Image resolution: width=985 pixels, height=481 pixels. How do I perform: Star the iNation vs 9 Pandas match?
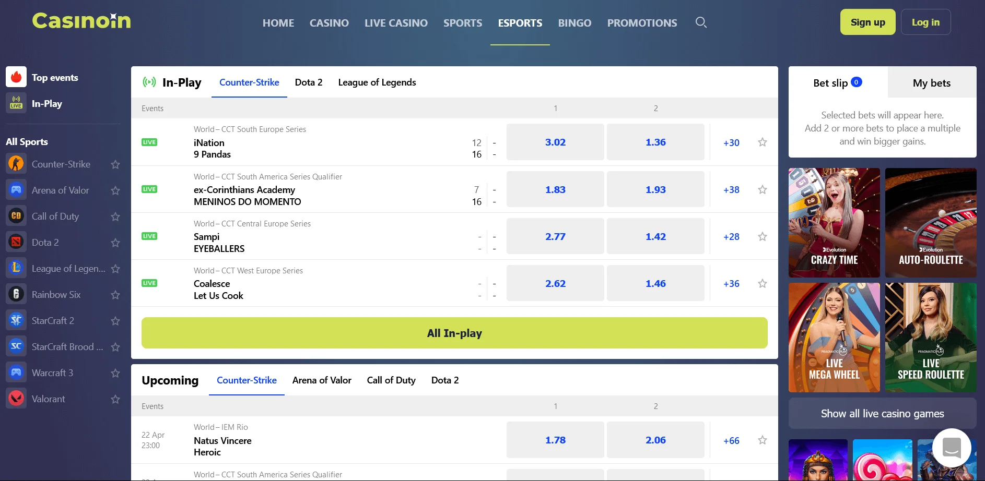tap(763, 142)
